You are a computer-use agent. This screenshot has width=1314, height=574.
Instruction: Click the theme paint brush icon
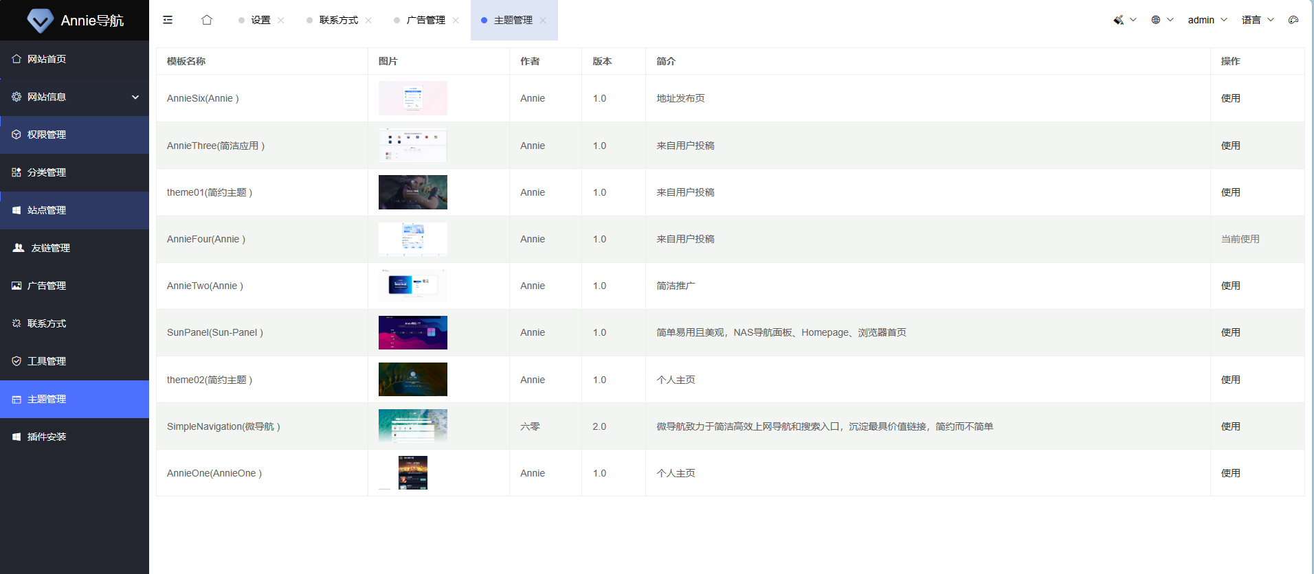pos(1119,20)
